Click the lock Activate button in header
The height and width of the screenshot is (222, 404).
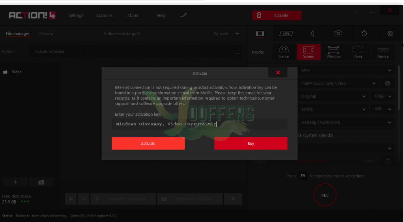pos(277,15)
